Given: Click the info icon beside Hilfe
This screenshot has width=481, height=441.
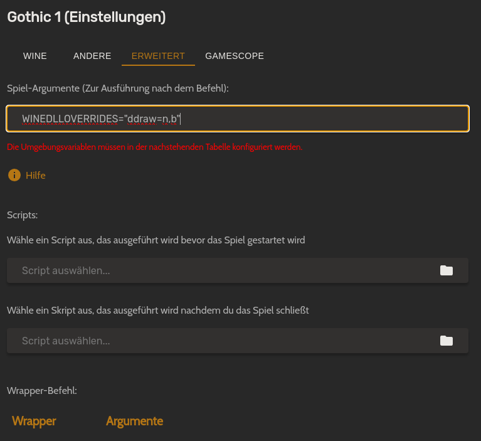Looking at the screenshot, I should pyautogui.click(x=14, y=175).
